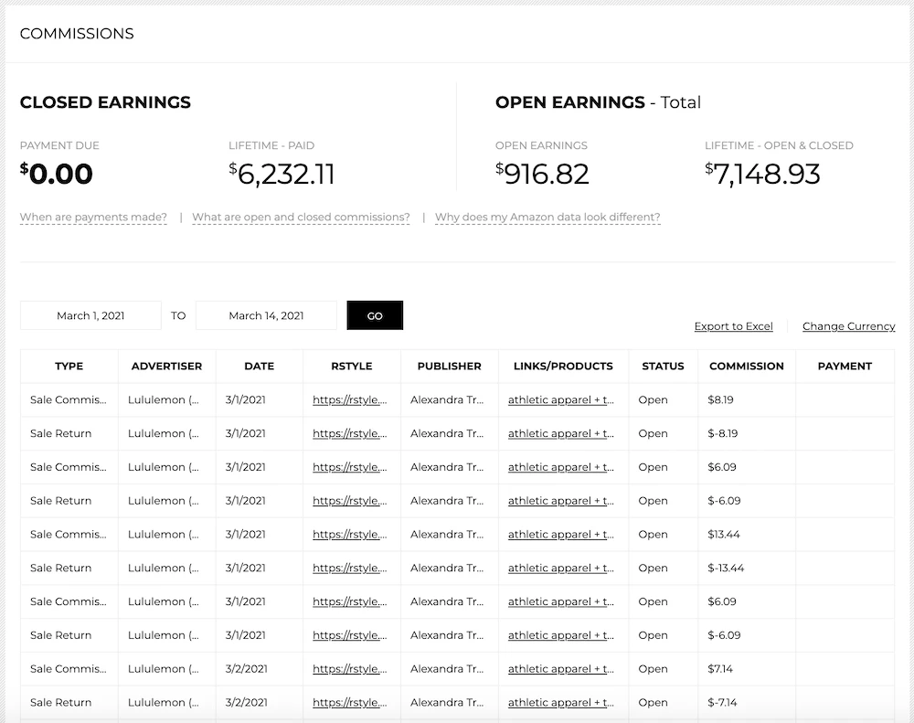
Task: Open 'What are open and closed commissions?' link
Action: (301, 218)
